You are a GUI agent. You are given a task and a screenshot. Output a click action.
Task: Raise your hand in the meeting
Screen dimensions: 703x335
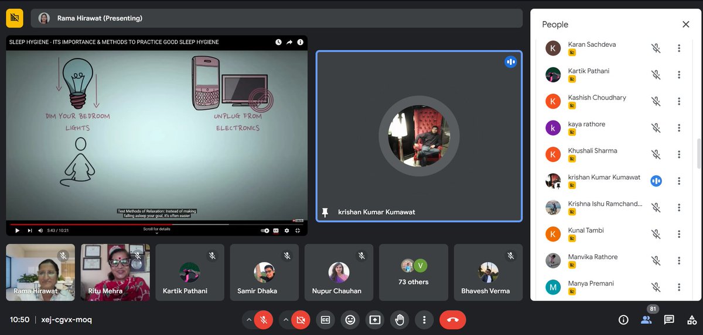[x=400, y=320]
